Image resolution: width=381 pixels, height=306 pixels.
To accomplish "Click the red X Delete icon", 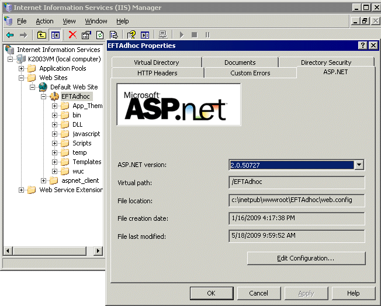I will point(72,35).
